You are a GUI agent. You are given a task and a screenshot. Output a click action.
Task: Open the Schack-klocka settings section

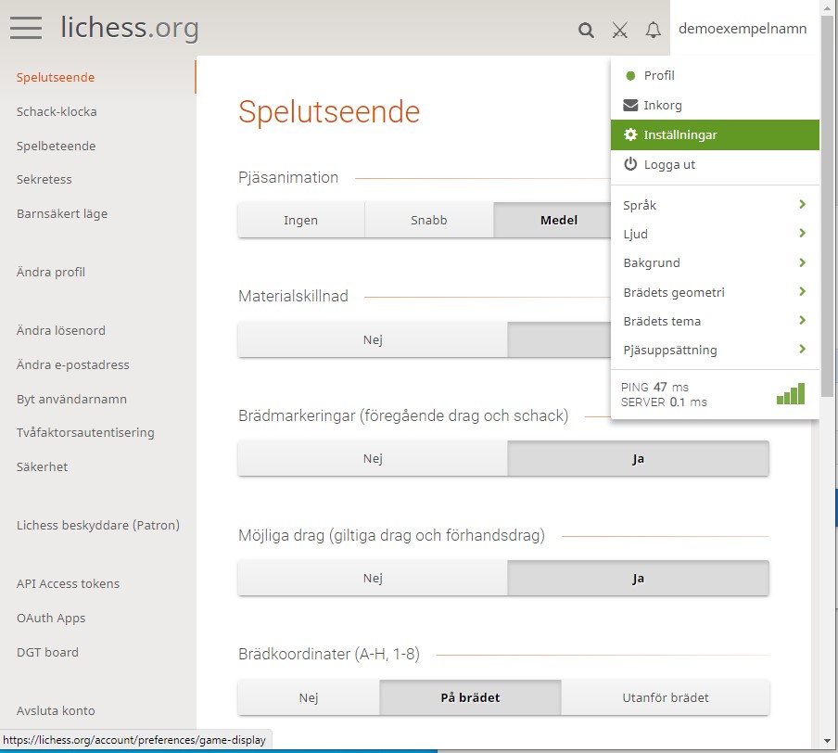tap(57, 112)
